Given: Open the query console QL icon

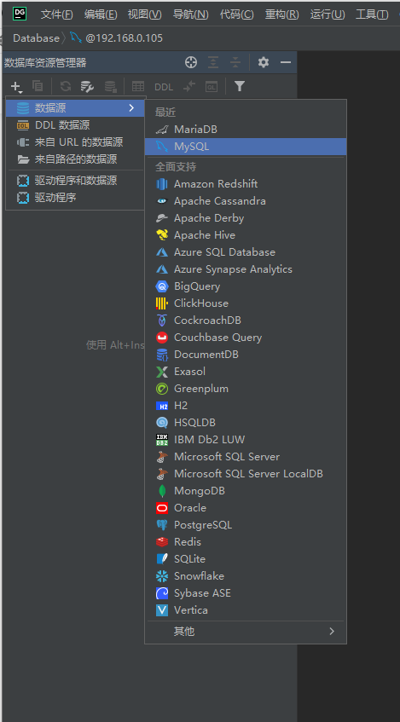Looking at the screenshot, I should tap(212, 87).
